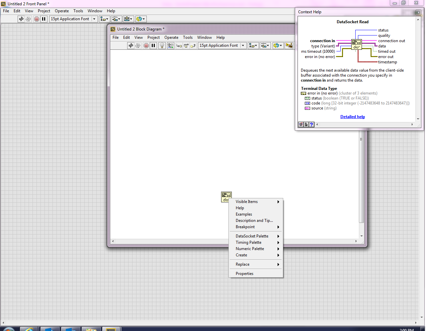The image size is (426, 331).
Task: Abort execution from the Front Panel toolbar
Action: (37, 19)
